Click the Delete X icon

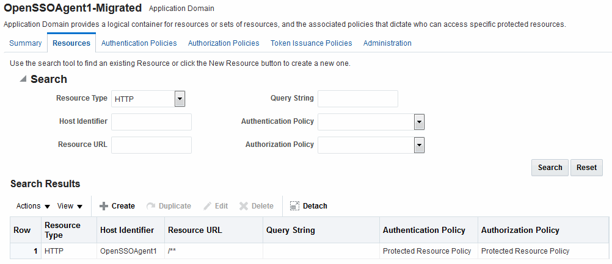244,206
